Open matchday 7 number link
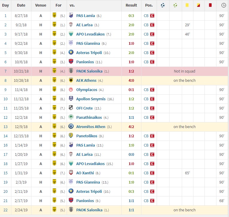The height and width of the screenshot is (217, 229). [5, 71]
